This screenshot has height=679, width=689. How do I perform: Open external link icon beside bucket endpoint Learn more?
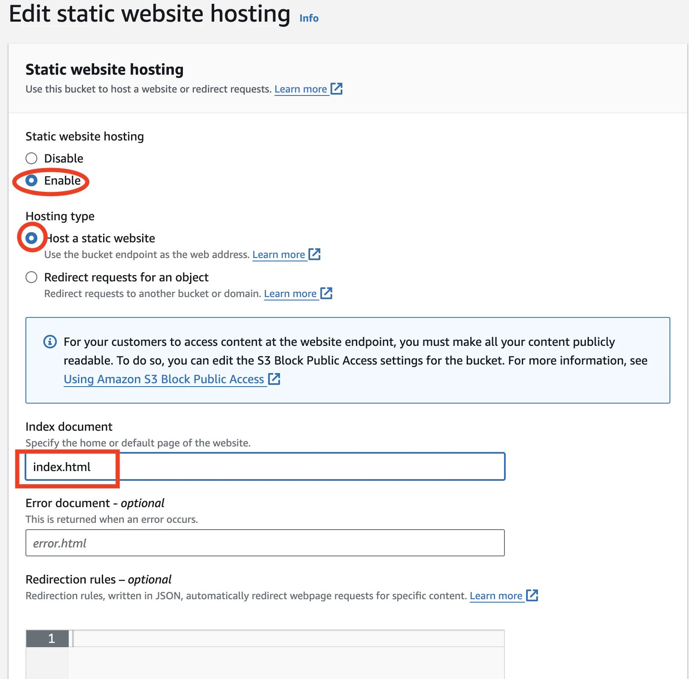[314, 254]
